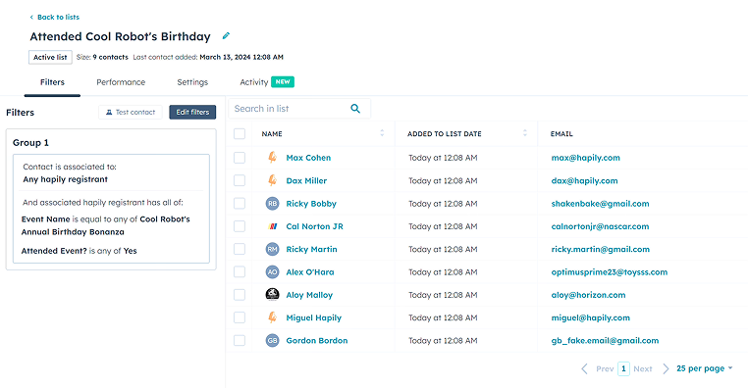
Task: Check the box for Max Cohen
Action: click(x=240, y=158)
